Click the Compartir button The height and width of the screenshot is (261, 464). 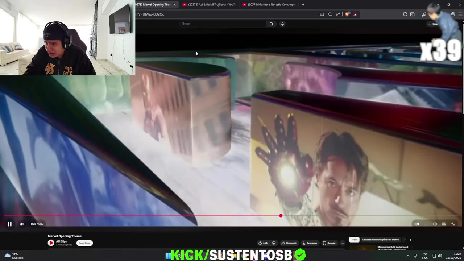(289, 243)
